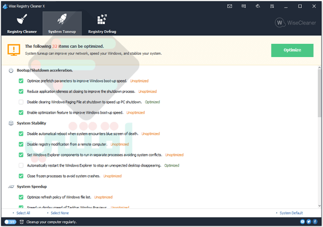Uncheck Close frozen processes option
The image size is (323, 227).
tap(21, 176)
